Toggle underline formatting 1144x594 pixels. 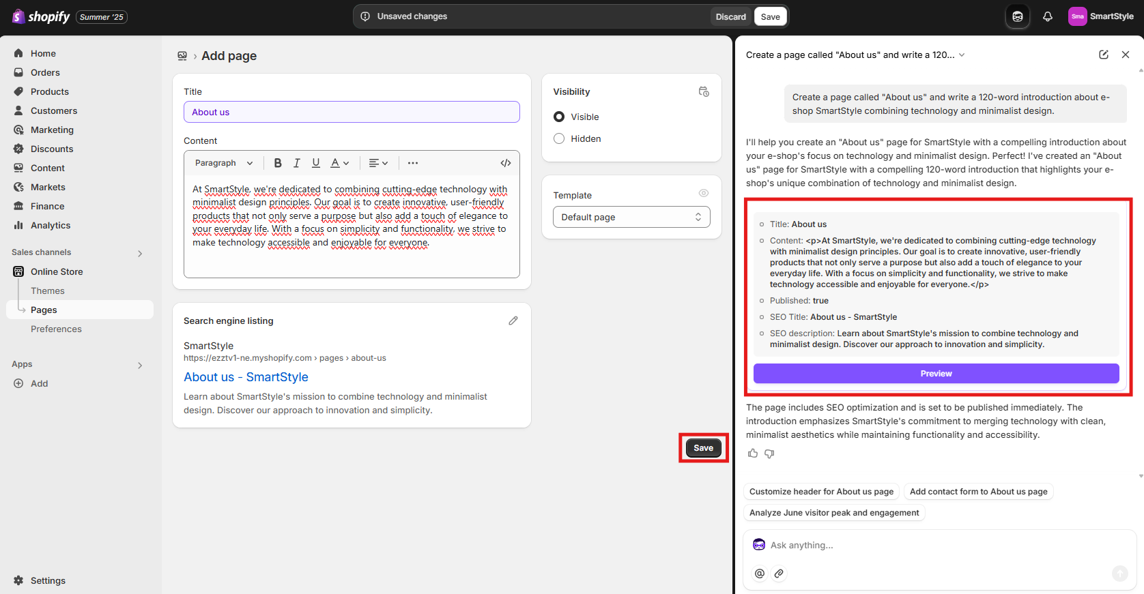pos(316,163)
